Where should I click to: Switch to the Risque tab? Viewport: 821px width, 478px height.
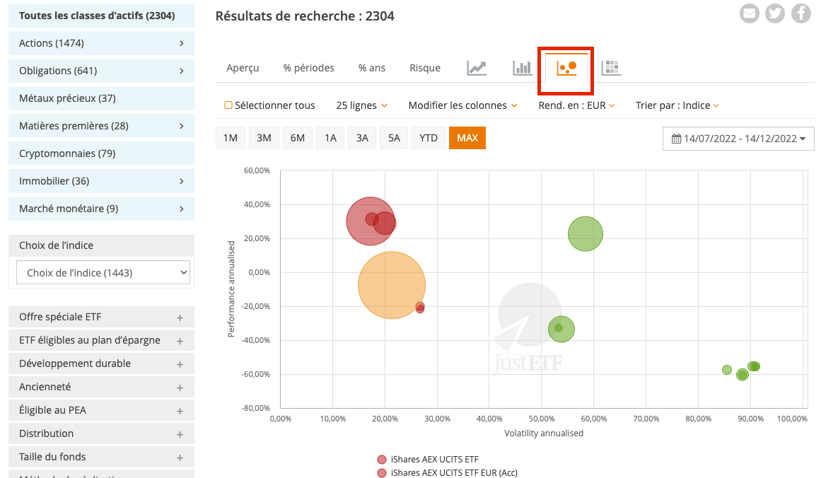[424, 68]
